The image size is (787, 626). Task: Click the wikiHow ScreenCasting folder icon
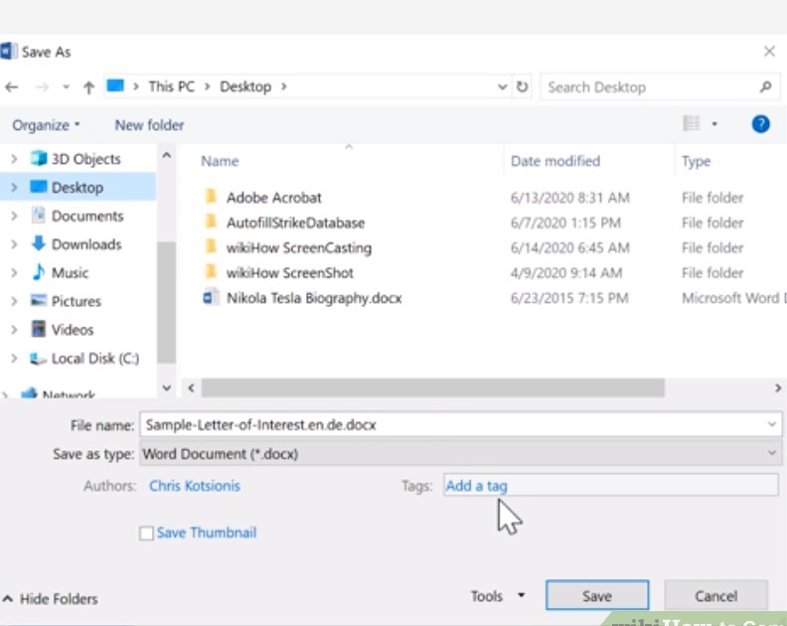[x=212, y=246]
